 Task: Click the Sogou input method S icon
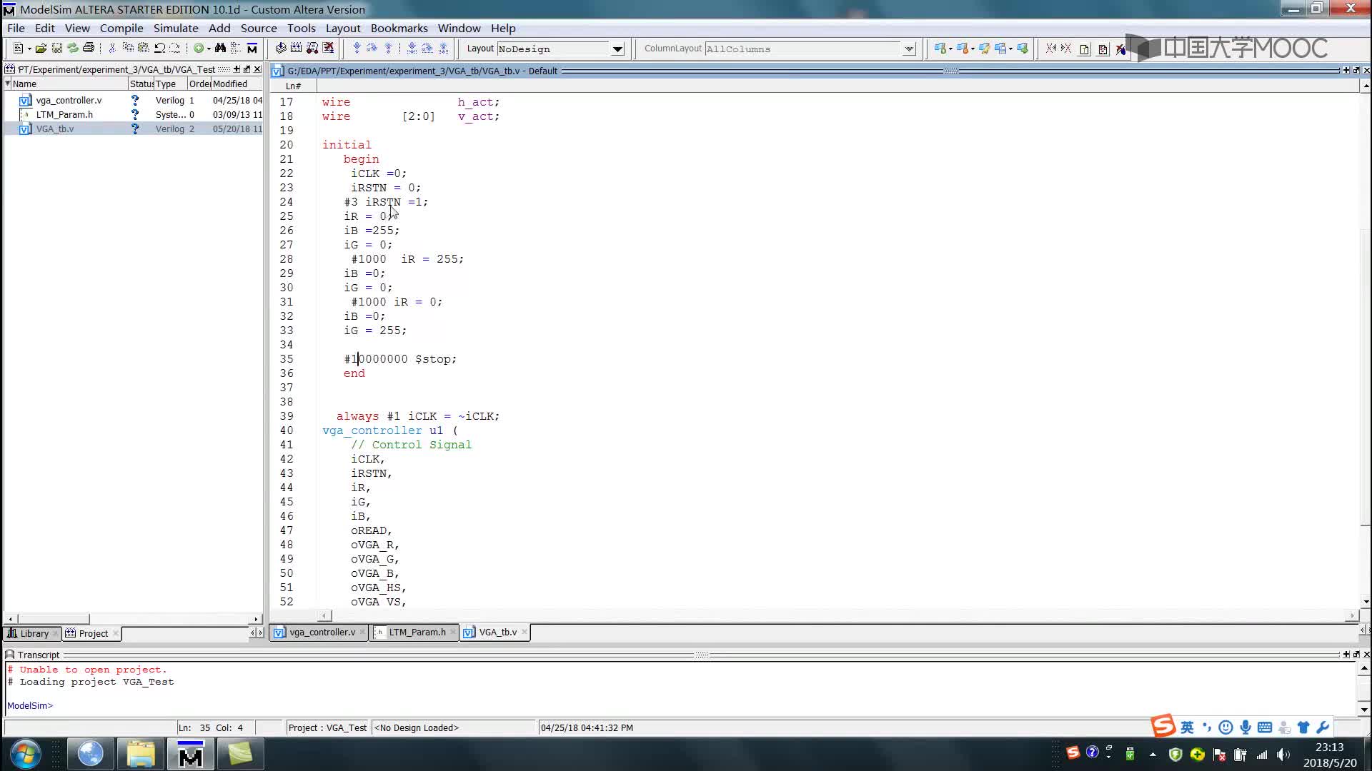pos(1163,727)
